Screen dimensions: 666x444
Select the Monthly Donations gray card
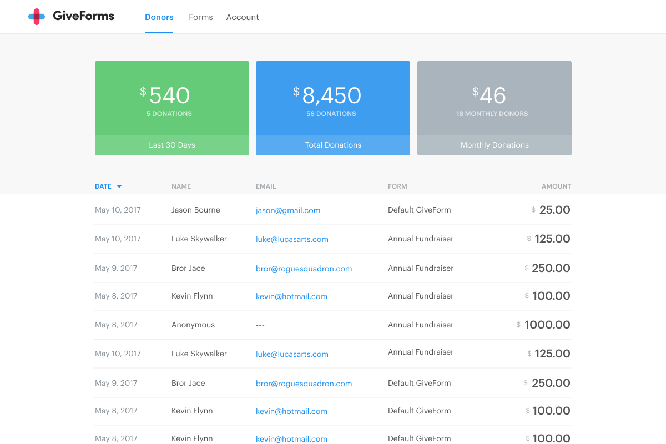coord(495,108)
